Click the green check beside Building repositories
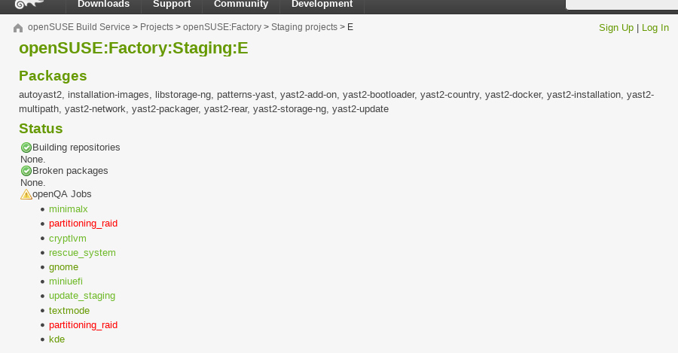 click(x=26, y=148)
